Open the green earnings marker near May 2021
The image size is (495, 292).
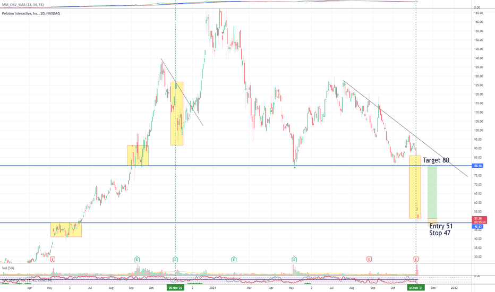coord(294,260)
